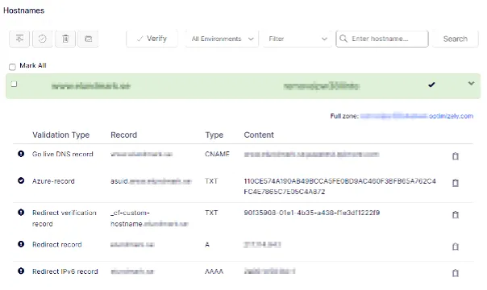487x290 pixels.
Task: Toggle the green hostname row checkbox
Action: (14, 84)
